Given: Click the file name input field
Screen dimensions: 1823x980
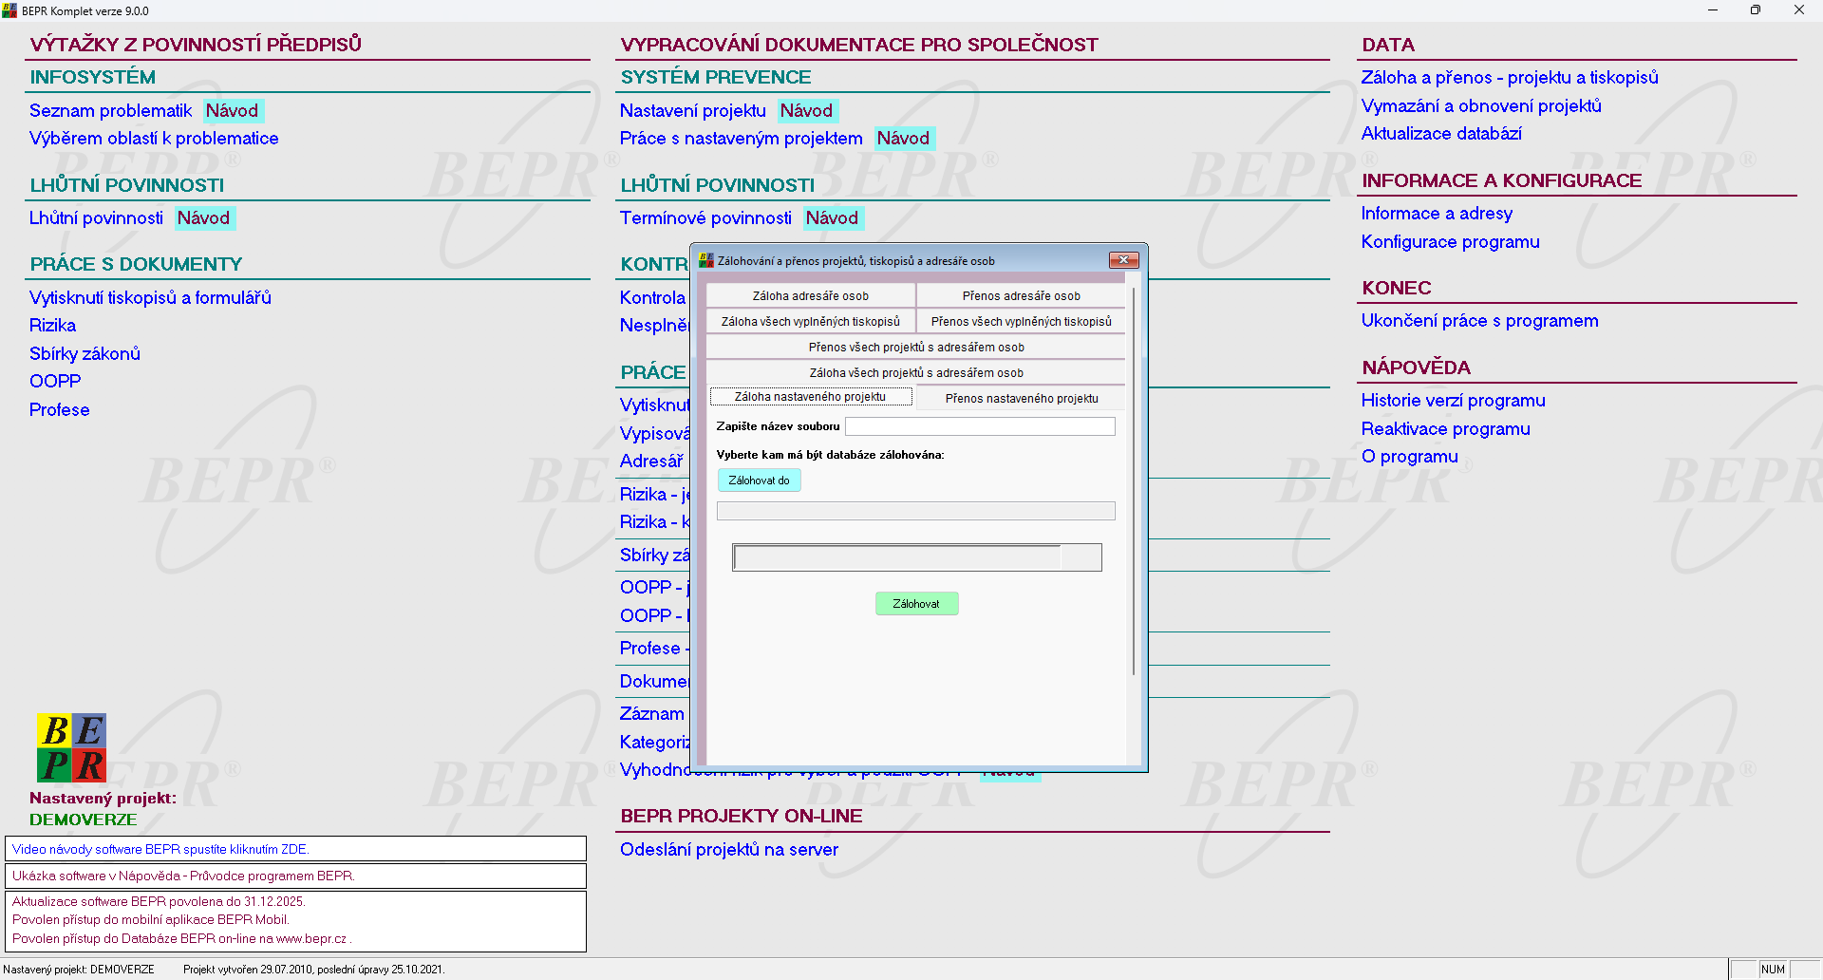Looking at the screenshot, I should pos(980,426).
